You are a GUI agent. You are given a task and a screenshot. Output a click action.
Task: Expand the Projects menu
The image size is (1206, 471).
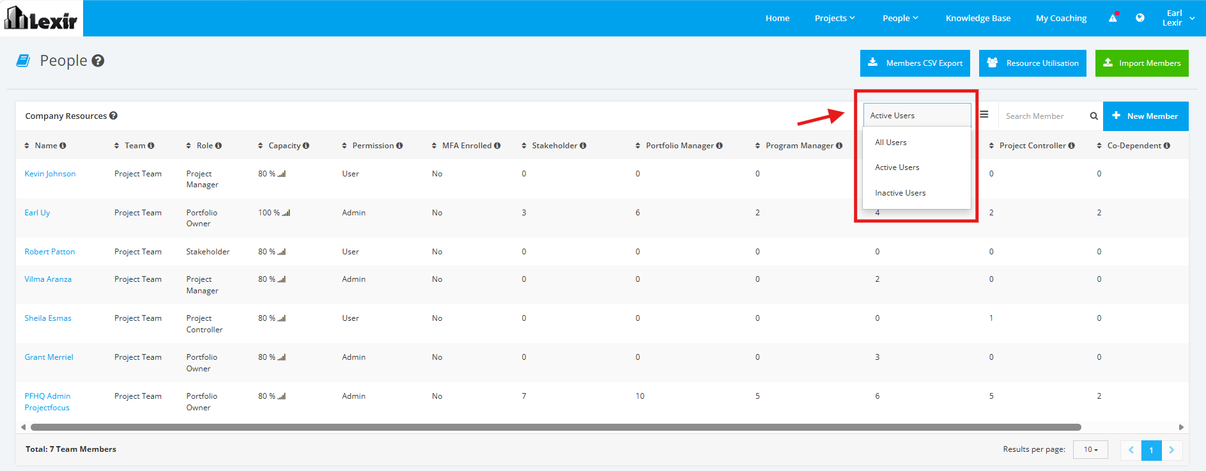click(835, 18)
